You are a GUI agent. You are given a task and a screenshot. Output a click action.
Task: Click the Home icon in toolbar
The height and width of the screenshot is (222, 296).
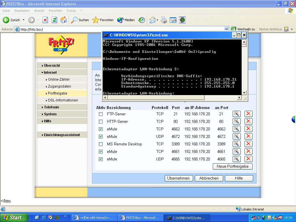point(64,20)
